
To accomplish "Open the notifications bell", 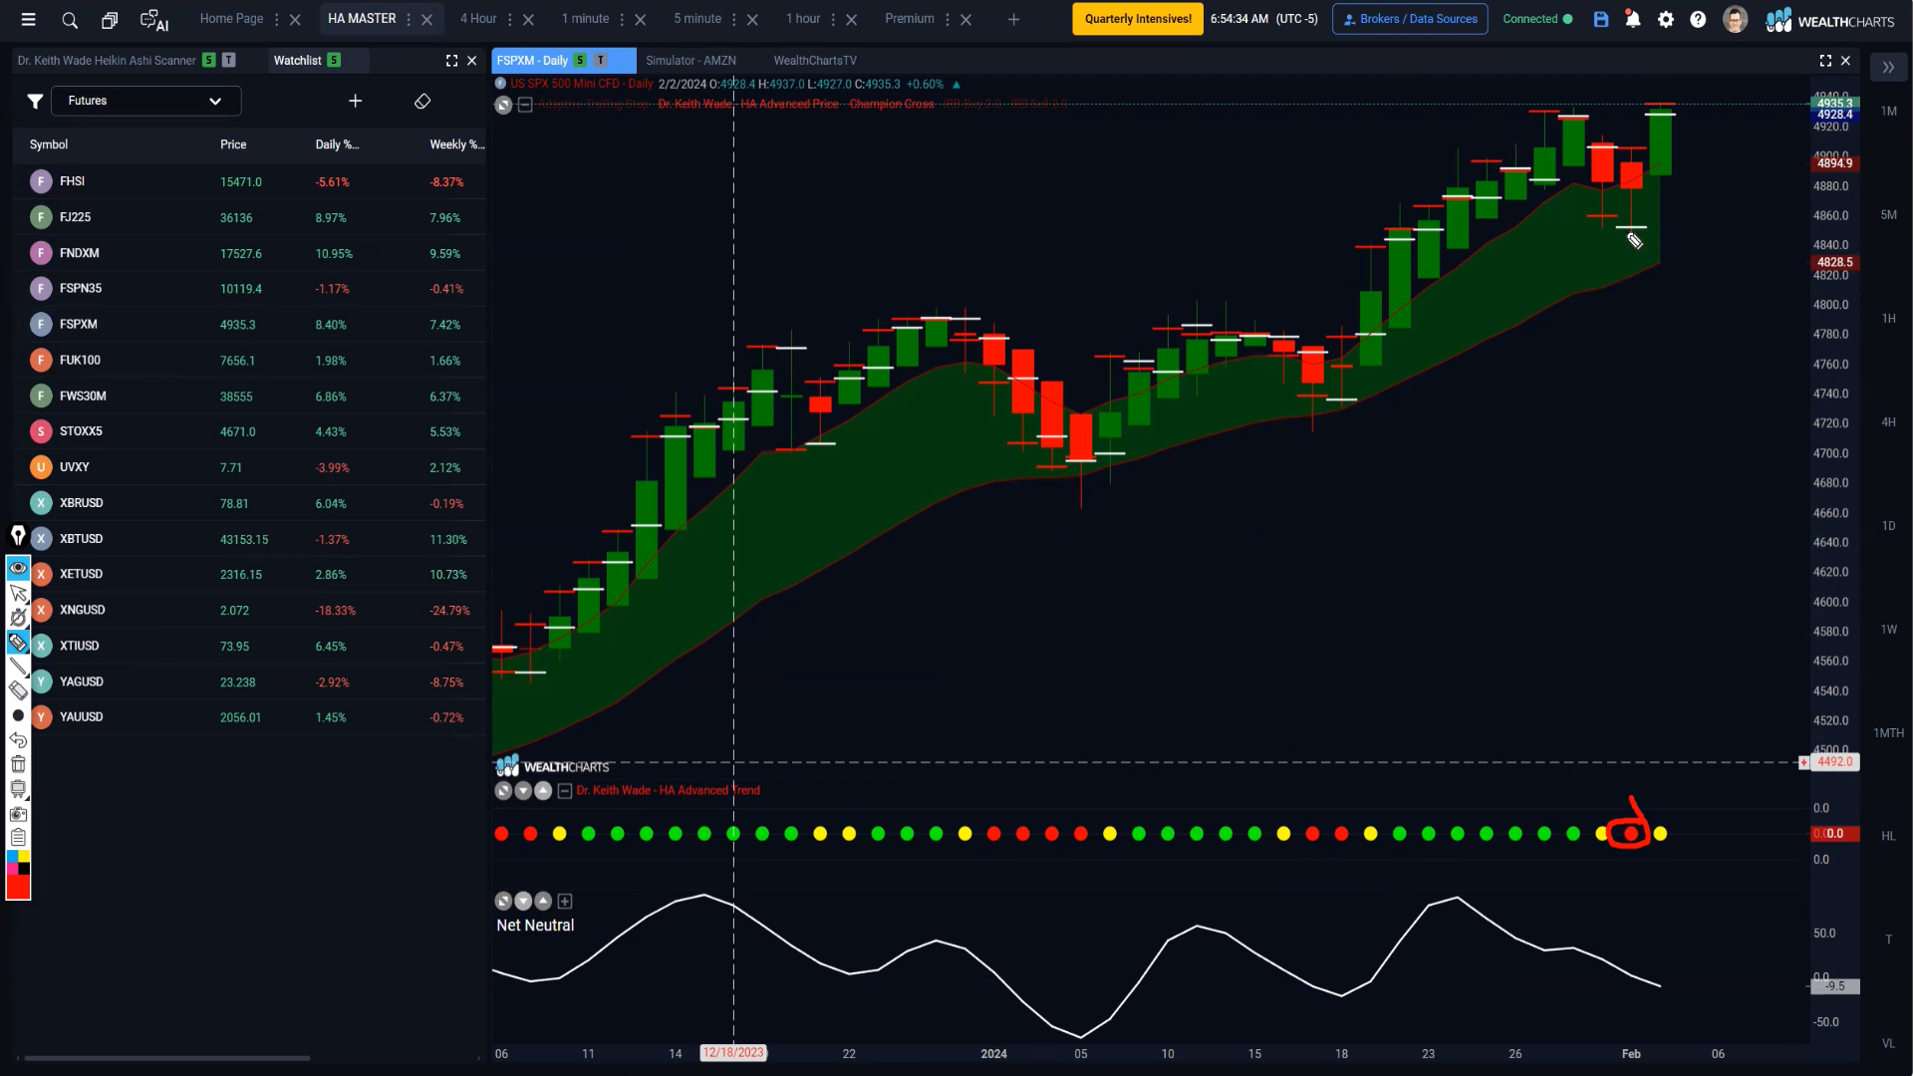I will pos(1633,19).
